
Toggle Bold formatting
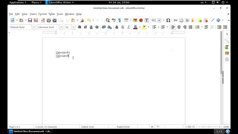click(x=79, y=27)
